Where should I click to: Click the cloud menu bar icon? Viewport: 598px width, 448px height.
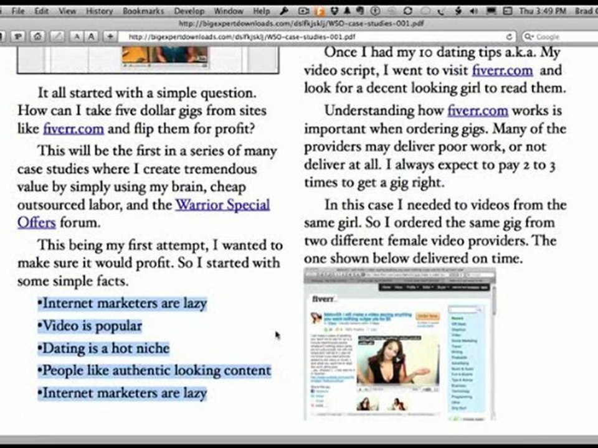tap(392, 11)
